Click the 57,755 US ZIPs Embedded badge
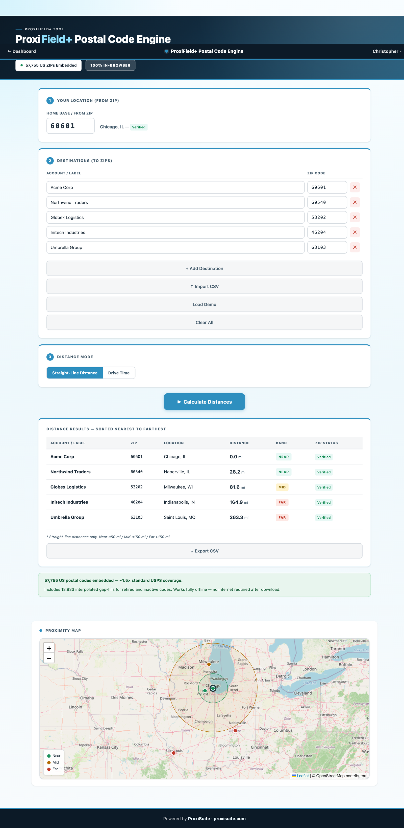Screen dimensions: 404x828 tap(48, 65)
